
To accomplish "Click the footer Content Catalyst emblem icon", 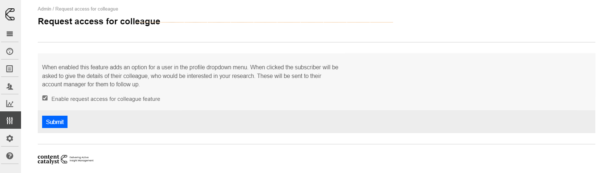I will point(64,159).
